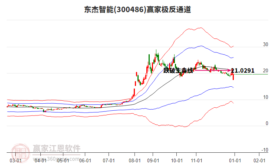Image resolution: width=269 pixels, height=166 pixels.
Task: Click the 01-01 date axis label
Action: pyautogui.click(x=235, y=160)
